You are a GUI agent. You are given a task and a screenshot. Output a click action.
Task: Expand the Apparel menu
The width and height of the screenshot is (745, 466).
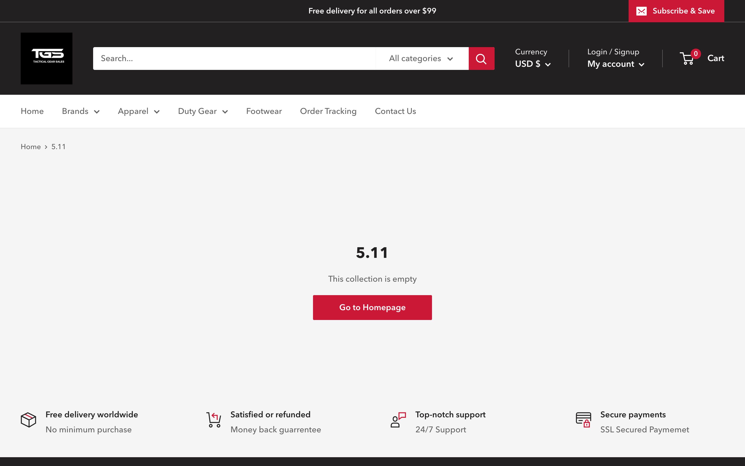[139, 111]
